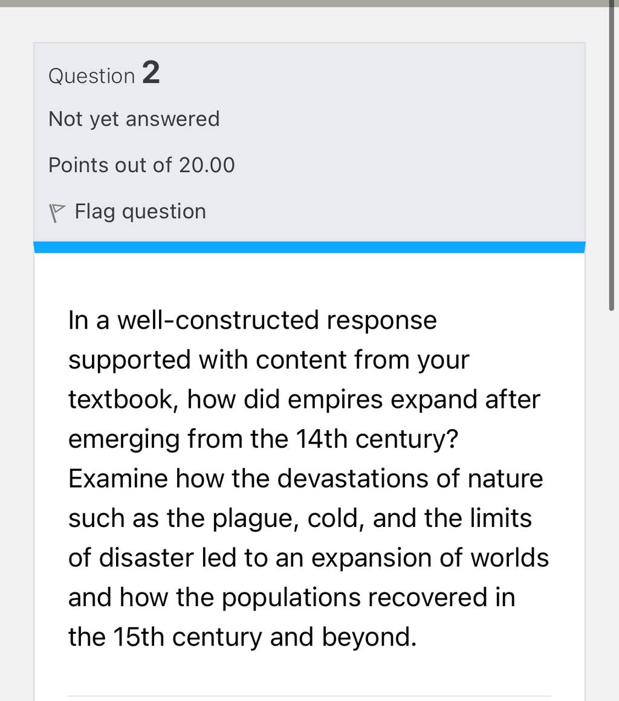Click the phrase devastations of nature
This screenshot has width=619, height=701.
(410, 479)
